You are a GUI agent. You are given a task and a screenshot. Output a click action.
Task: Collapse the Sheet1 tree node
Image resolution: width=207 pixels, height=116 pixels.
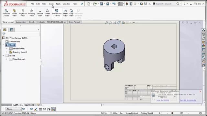pos(3,45)
